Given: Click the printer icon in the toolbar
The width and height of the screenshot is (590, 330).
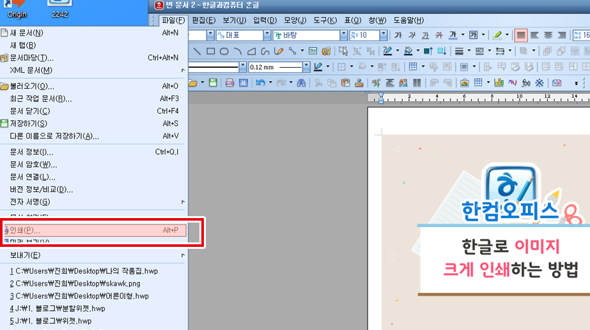Looking at the screenshot, I should pyautogui.click(x=229, y=82).
